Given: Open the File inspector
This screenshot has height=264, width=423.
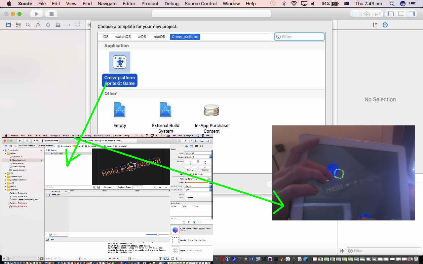Looking at the screenshot, I should (x=375, y=25).
